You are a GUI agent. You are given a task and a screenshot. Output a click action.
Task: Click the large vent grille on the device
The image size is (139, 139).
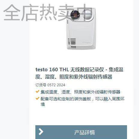click(x=72, y=42)
